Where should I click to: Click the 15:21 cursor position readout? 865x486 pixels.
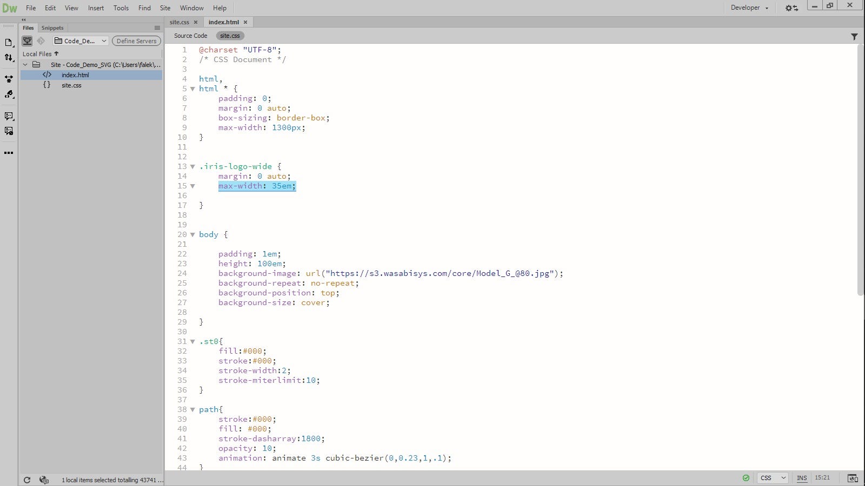[x=822, y=478]
